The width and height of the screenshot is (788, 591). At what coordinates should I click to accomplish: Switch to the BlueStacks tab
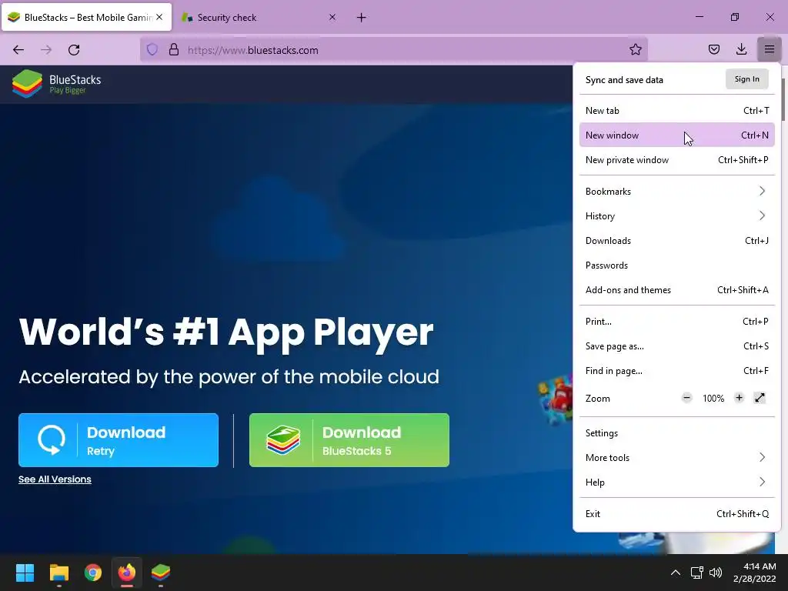click(86, 18)
